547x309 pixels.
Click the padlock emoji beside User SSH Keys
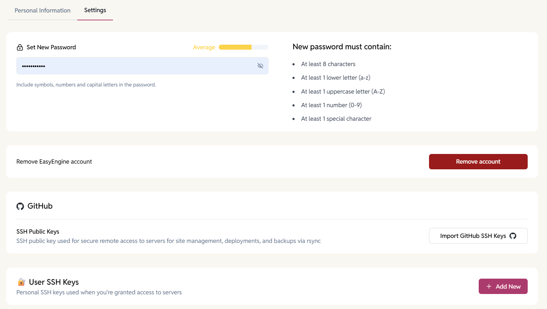pos(21,282)
